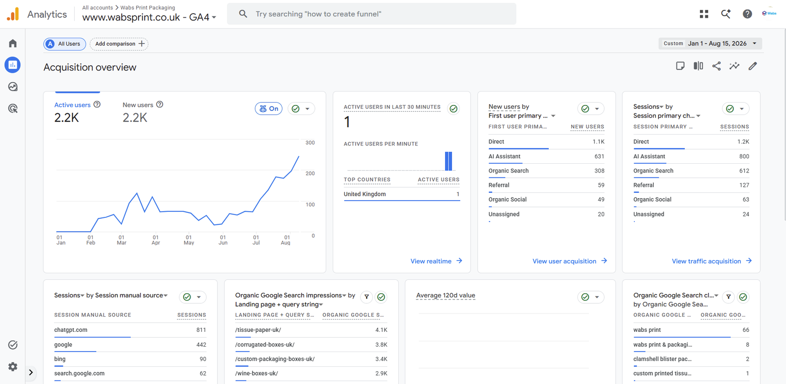Select the Active users metric tab
Viewport: 786px width, 384px height.
(77, 112)
